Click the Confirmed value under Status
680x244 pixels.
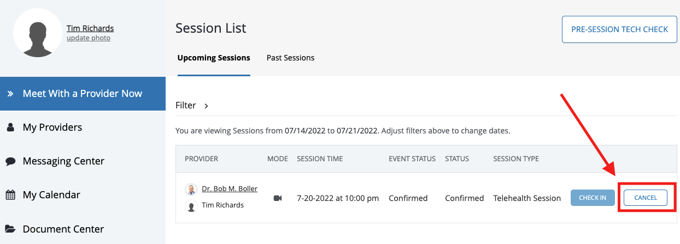(x=464, y=198)
